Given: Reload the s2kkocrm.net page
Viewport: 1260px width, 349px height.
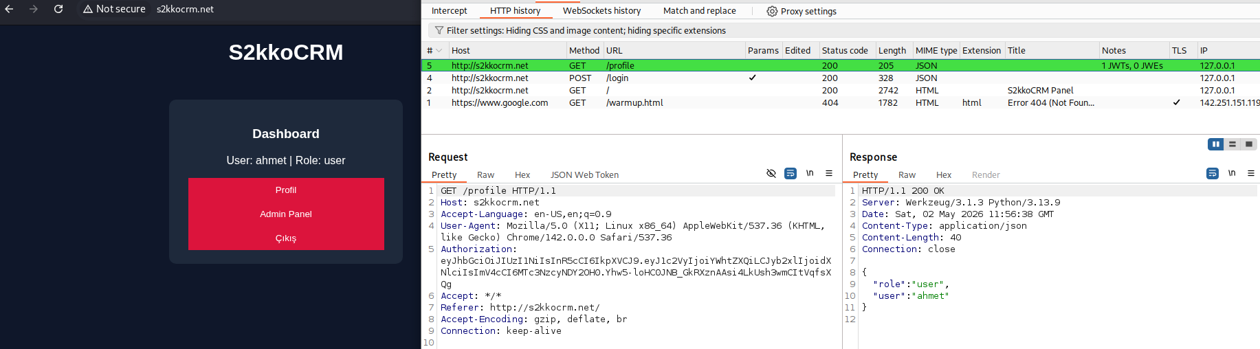Looking at the screenshot, I should point(58,9).
